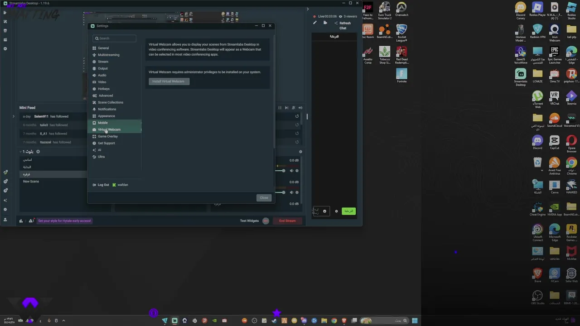Screen dimensions: 580x326
Task: Open Discord Canary desktop shortcut
Action: pyautogui.click(x=521, y=11)
